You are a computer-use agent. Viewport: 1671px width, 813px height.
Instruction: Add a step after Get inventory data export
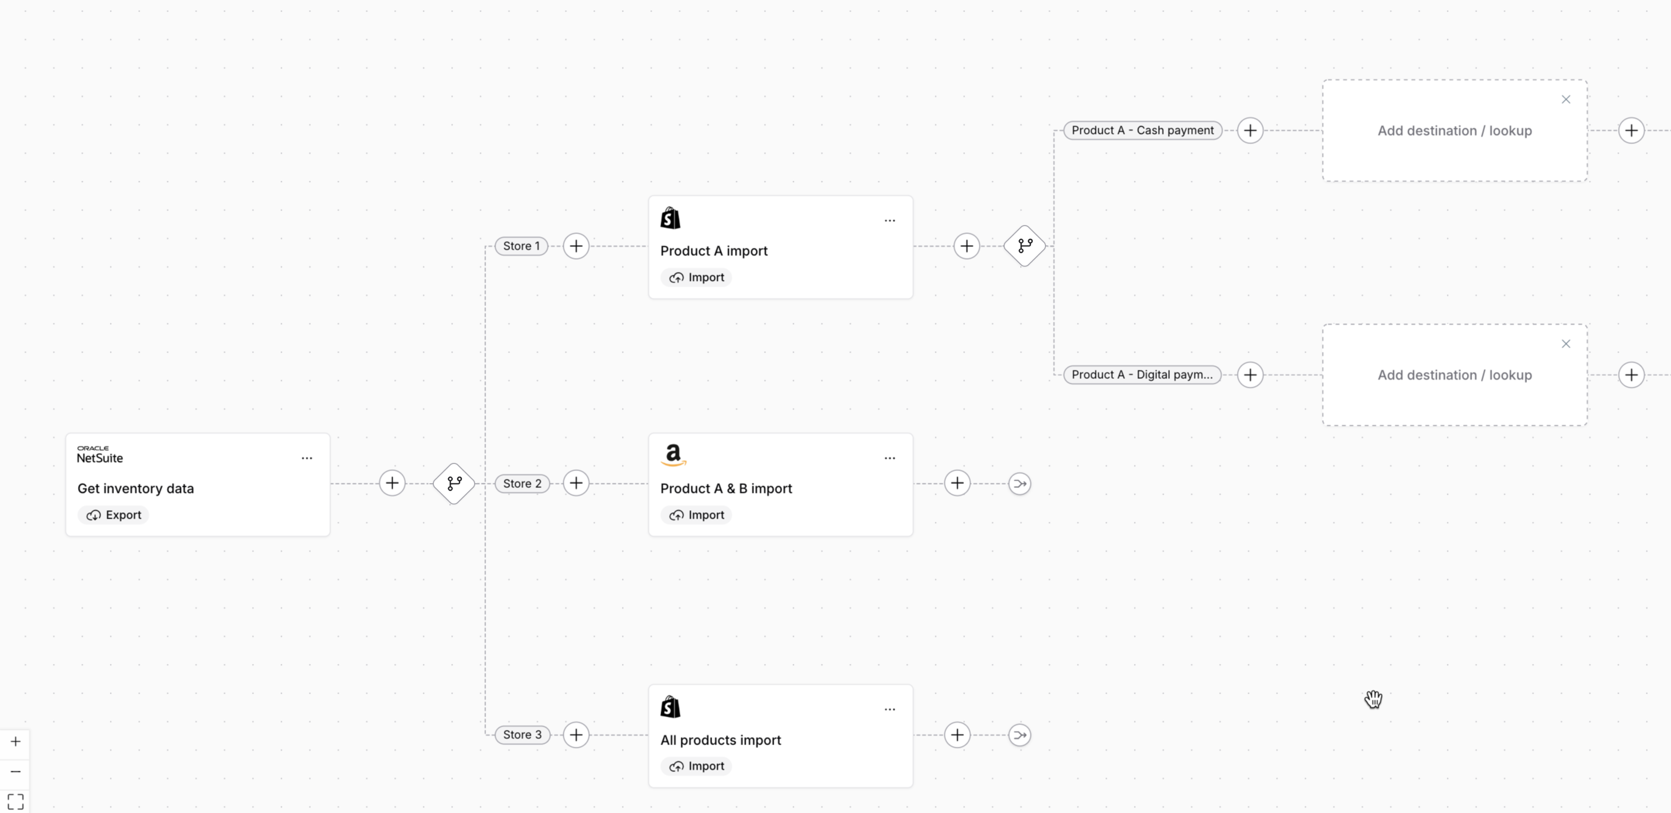point(392,483)
